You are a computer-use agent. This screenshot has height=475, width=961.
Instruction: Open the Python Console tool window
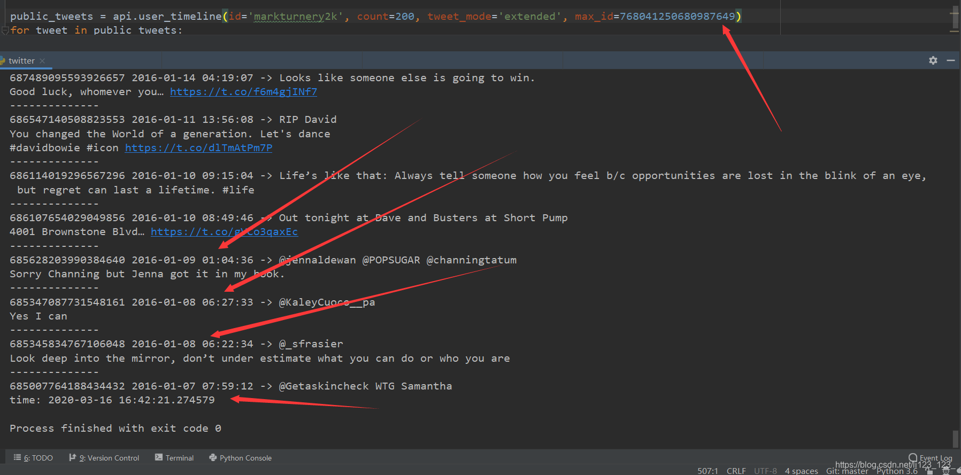240,458
